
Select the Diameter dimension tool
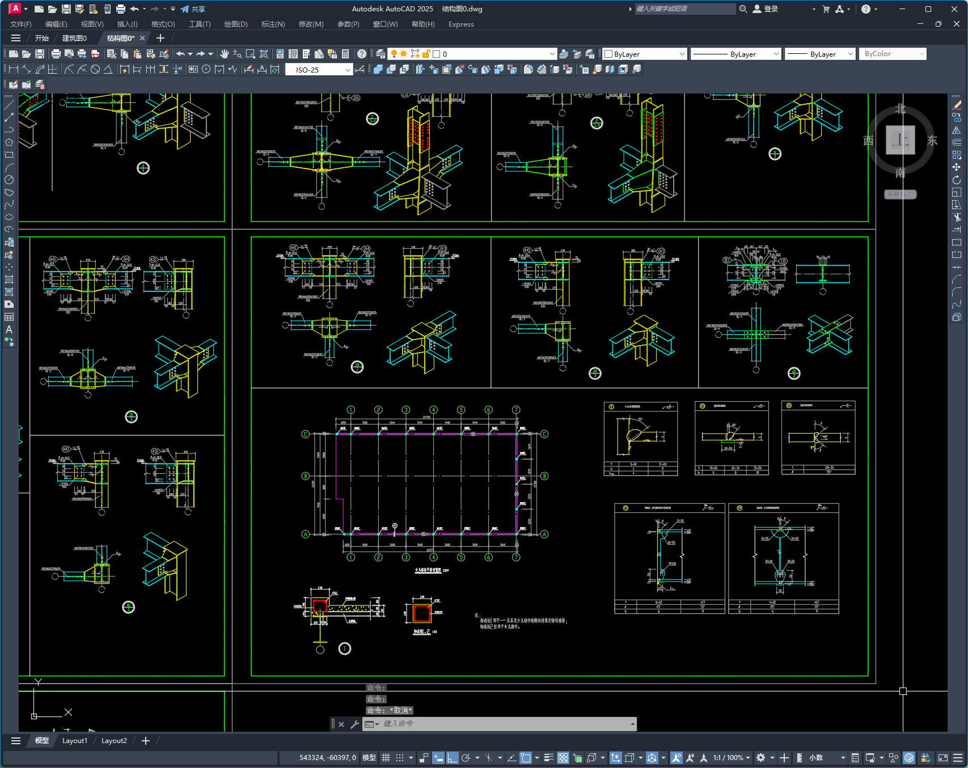pyautogui.click(x=95, y=69)
